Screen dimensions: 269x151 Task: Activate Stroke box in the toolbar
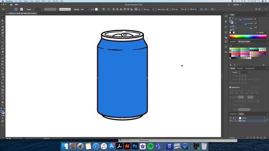tap(3, 113)
